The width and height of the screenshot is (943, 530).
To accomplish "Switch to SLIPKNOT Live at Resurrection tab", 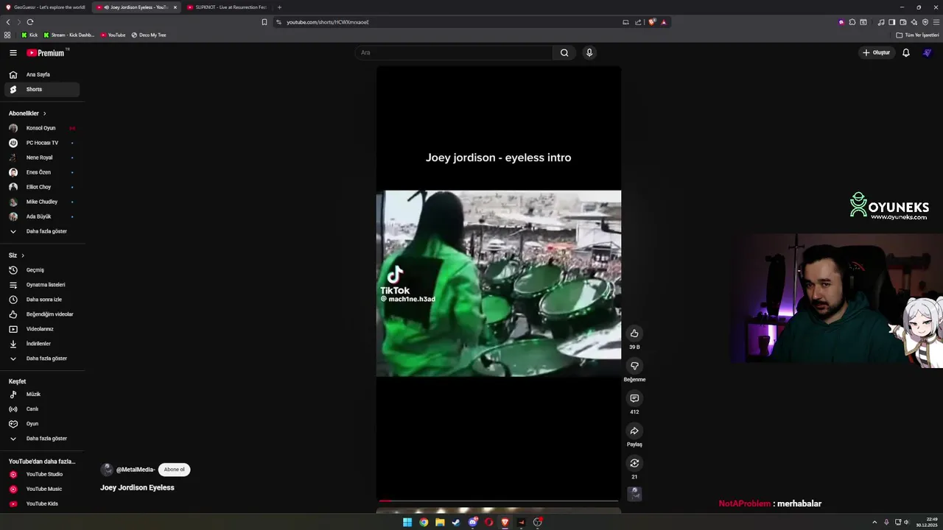I will (x=227, y=7).
